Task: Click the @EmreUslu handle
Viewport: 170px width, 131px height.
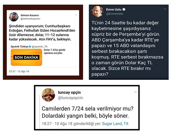Action: 115,14
